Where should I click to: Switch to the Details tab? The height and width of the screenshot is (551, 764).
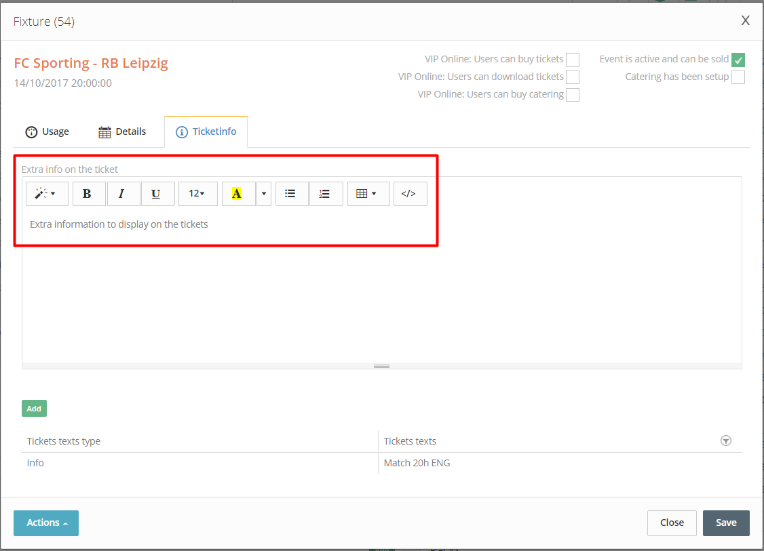[x=122, y=132]
